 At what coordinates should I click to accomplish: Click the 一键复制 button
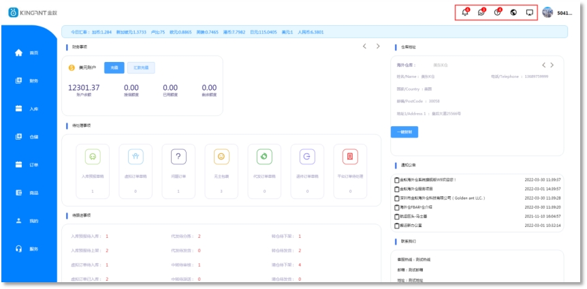404,132
